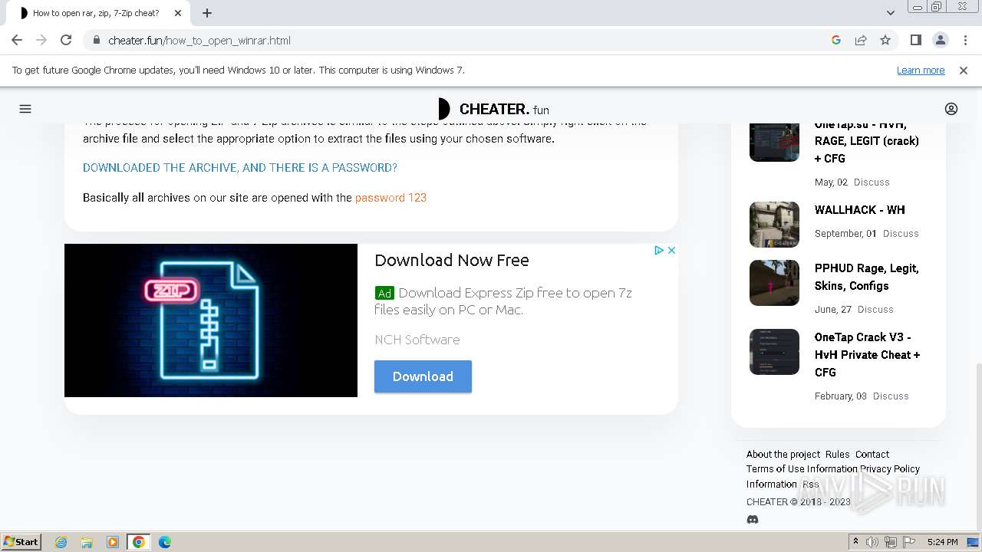Click the PPHUD thumbnail image
Screen dimensions: 982x552
[774, 283]
